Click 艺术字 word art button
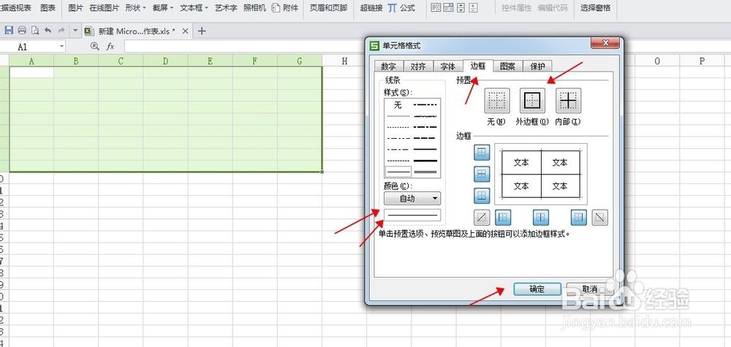This screenshot has width=731, height=347. (226, 8)
